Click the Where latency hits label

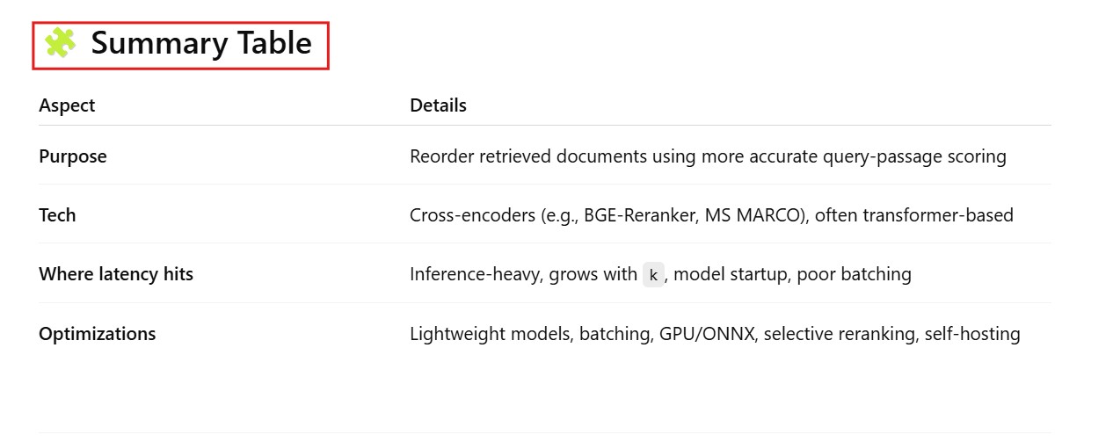116,274
